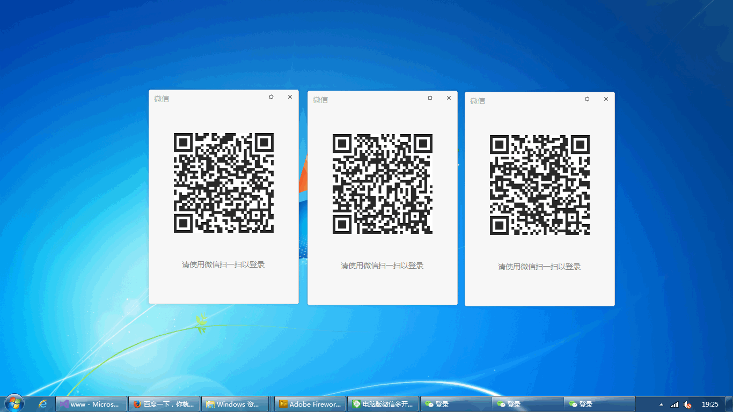Open settings gear in the middle 微信 window
The image size is (733, 412).
point(430,98)
